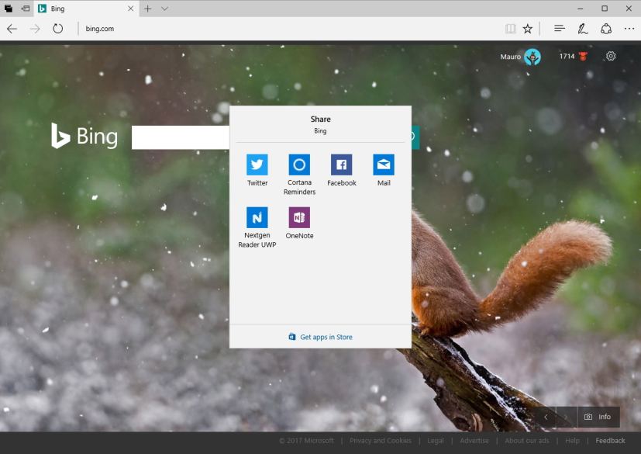Start a Web Note with the pen

582,28
